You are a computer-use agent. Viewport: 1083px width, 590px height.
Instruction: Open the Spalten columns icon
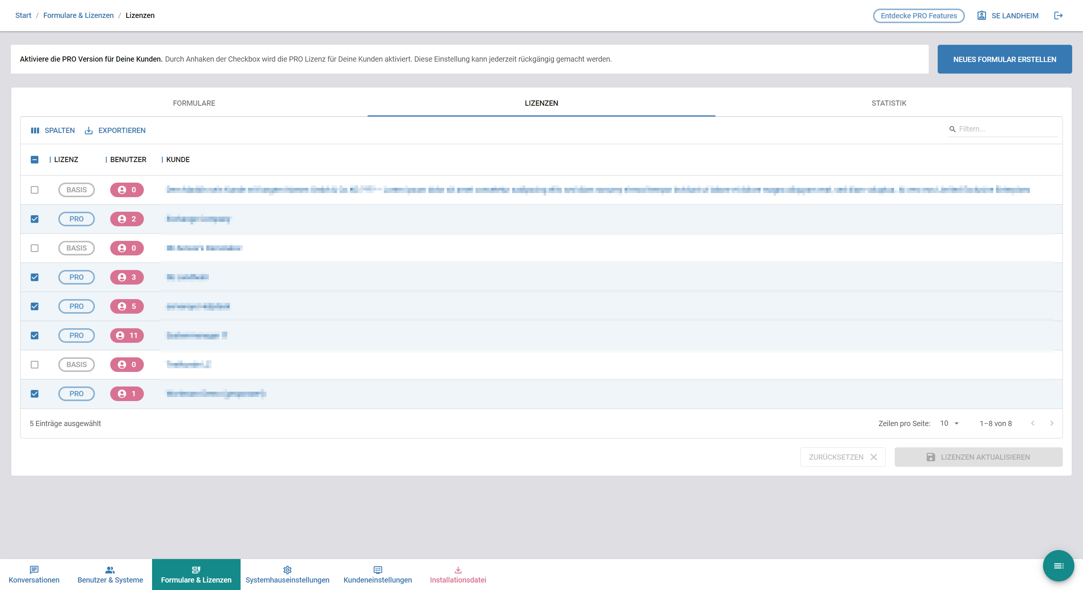point(35,130)
